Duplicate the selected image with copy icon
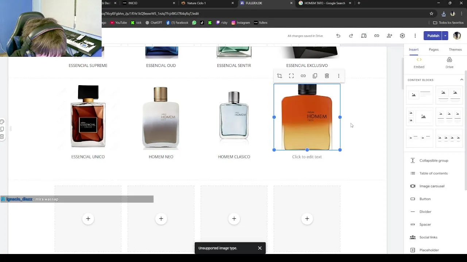The height and width of the screenshot is (262, 467). (x=315, y=76)
